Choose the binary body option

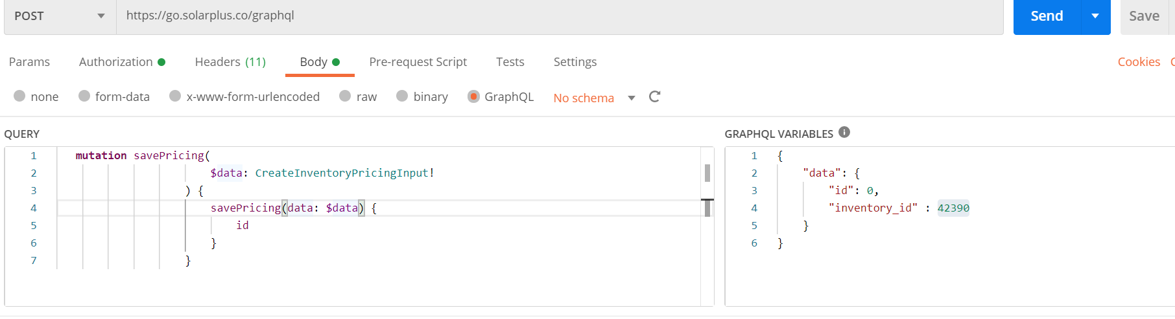point(402,96)
